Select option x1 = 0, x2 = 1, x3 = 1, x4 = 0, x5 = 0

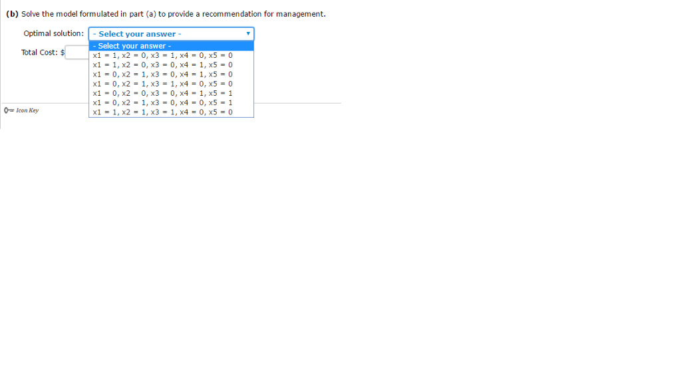[171, 84]
